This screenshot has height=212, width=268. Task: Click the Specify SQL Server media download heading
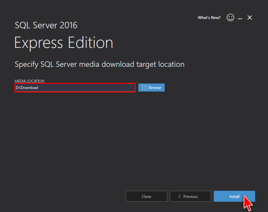(x=99, y=65)
